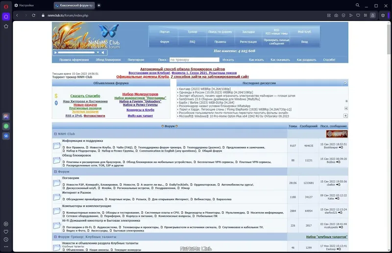Collapse the NNM-Club forum category
Viewport: 392px width, 253px height.
[55, 134]
